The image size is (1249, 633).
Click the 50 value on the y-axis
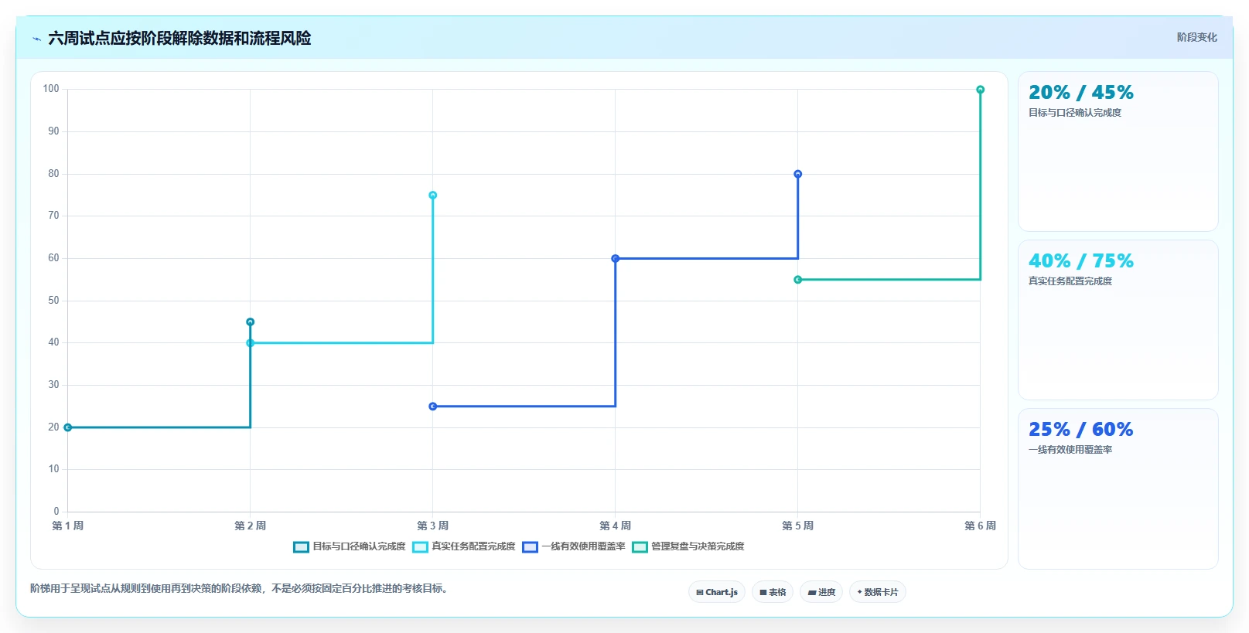(x=53, y=301)
